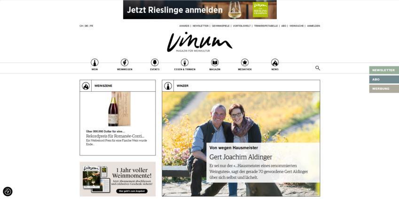Click the Anmelden link
399x199 pixels.
tap(313, 26)
